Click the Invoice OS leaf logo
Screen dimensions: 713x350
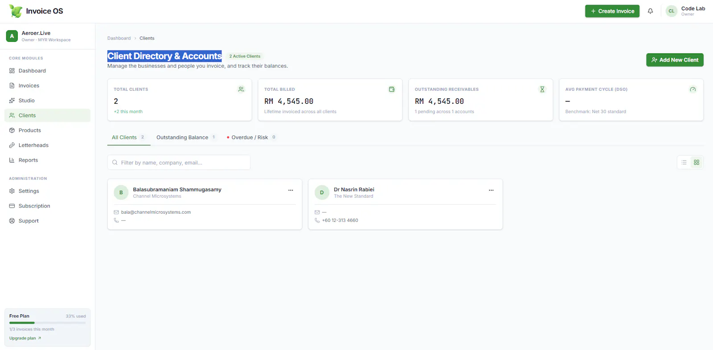pyautogui.click(x=16, y=11)
